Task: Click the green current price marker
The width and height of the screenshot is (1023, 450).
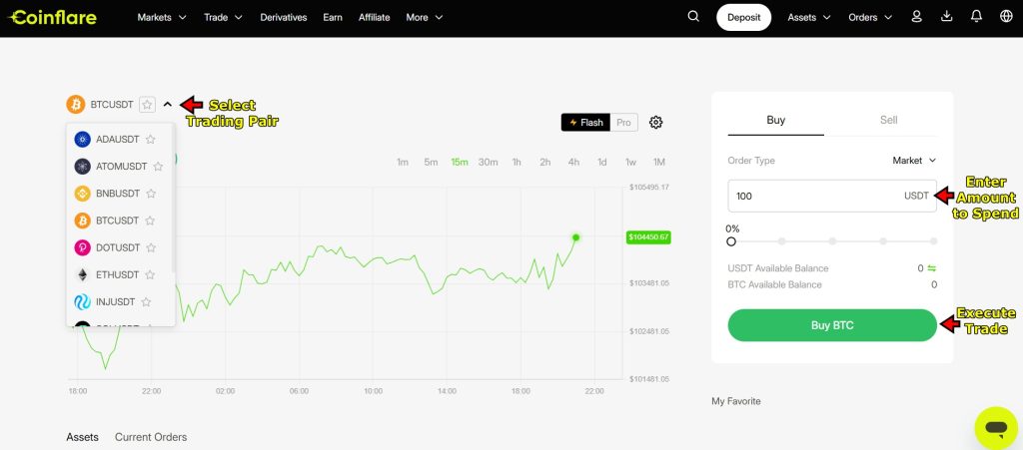Action: pyautogui.click(x=647, y=237)
